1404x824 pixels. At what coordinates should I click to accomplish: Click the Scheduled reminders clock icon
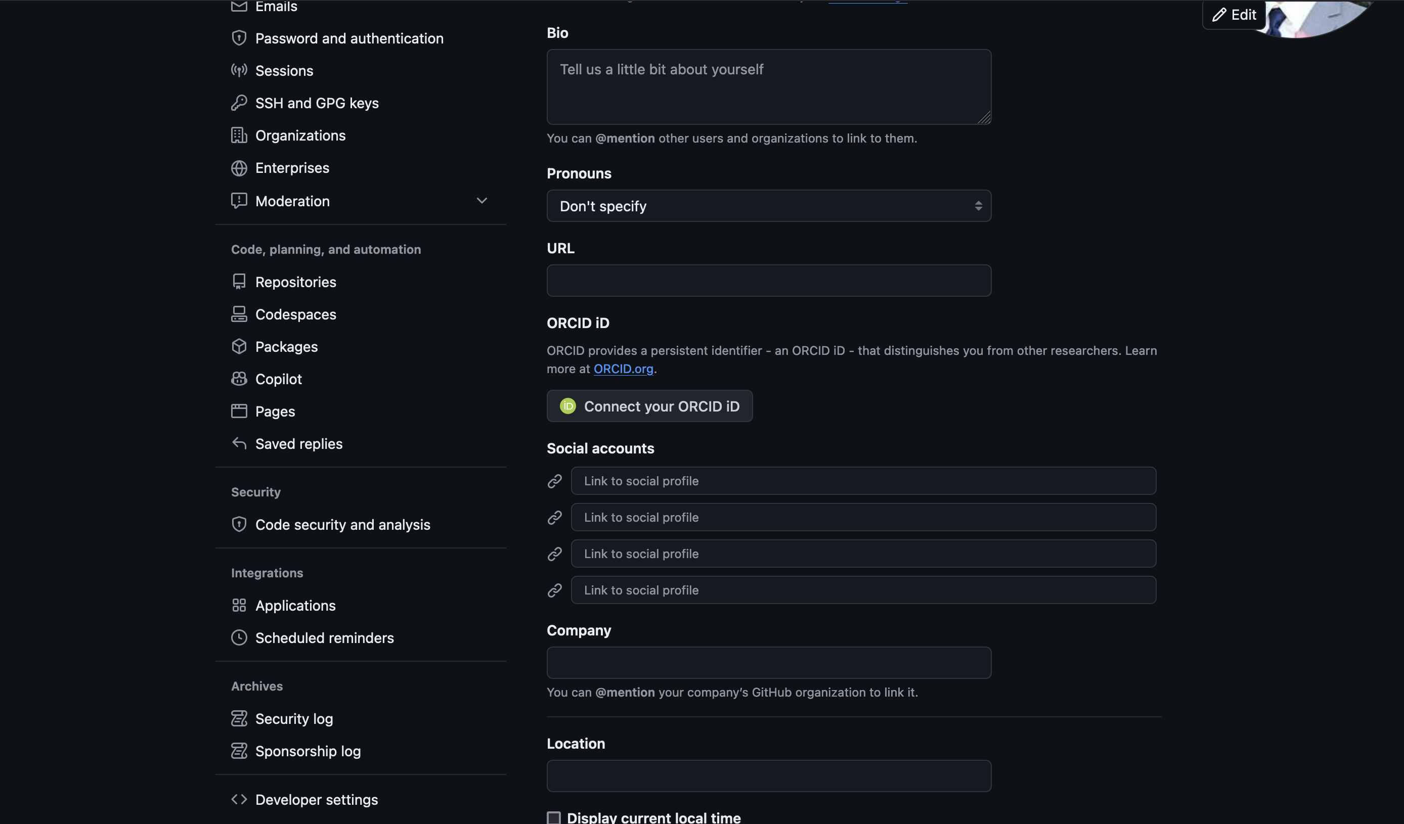pos(239,638)
